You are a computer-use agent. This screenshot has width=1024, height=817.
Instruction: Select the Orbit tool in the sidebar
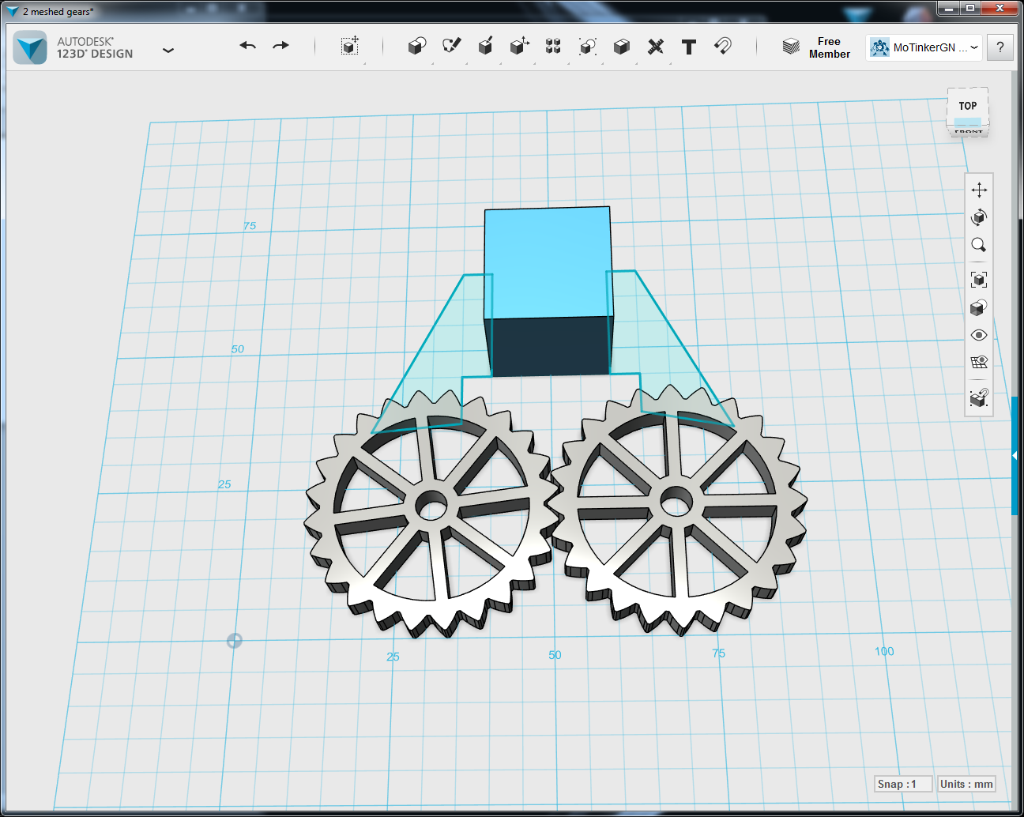coord(978,217)
